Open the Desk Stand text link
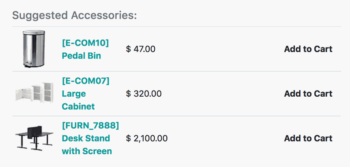Screen dimensions: 350x167 tap(86, 138)
